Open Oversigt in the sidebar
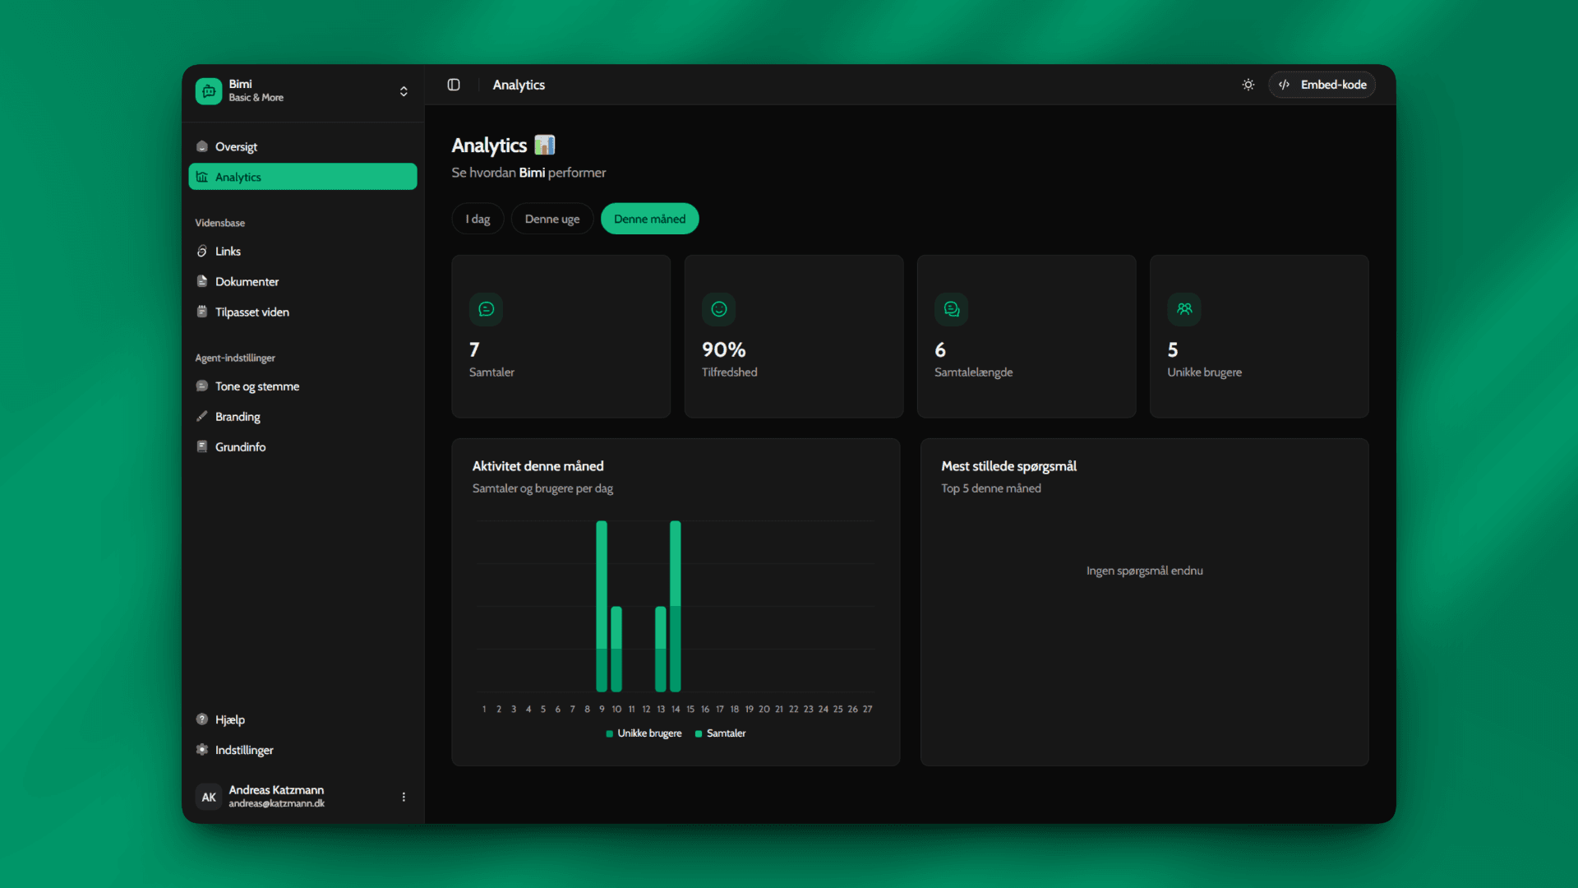This screenshot has width=1578, height=888. pyautogui.click(x=237, y=147)
